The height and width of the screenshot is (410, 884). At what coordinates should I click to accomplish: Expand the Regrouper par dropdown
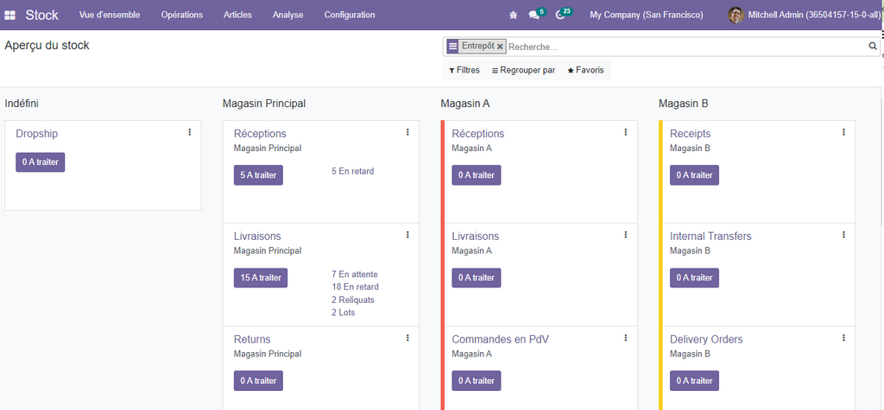[523, 70]
